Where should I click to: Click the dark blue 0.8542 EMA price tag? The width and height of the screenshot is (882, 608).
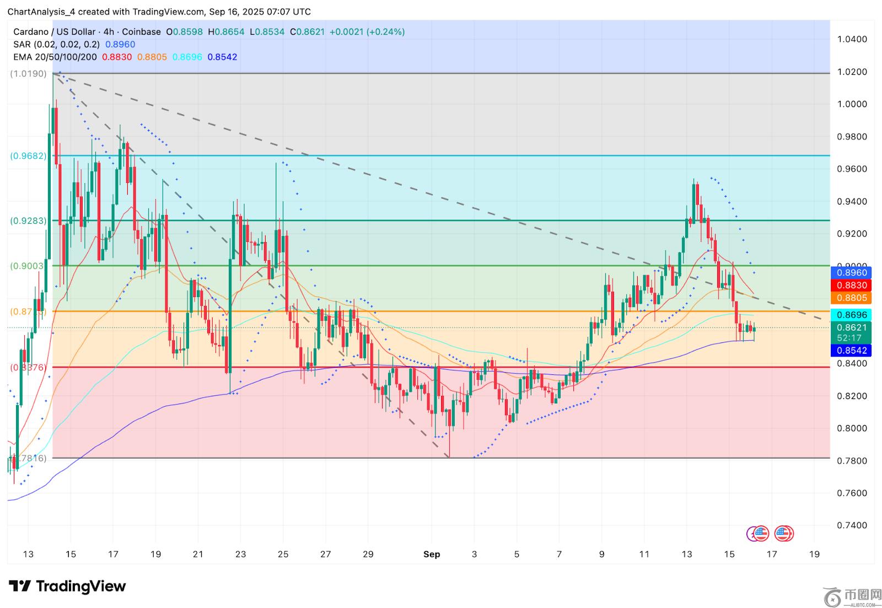coord(852,351)
